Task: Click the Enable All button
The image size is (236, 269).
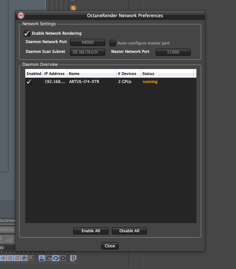Action: coord(91,231)
